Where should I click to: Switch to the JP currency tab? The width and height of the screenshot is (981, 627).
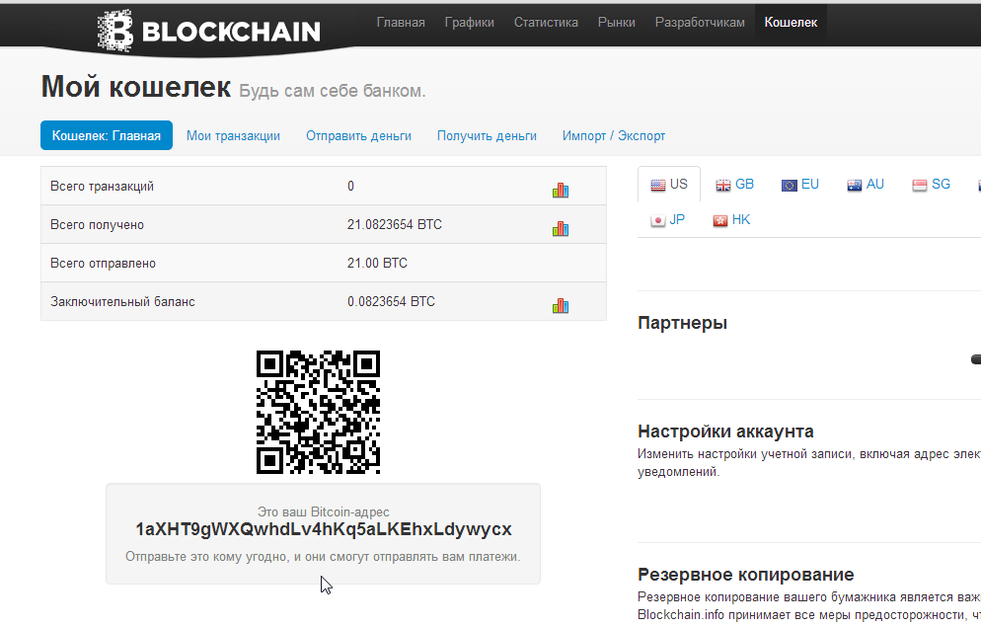coord(667,219)
